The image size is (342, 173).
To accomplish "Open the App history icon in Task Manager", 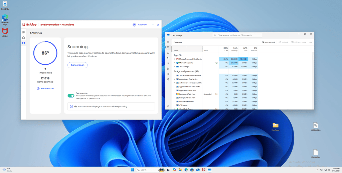I will tap(168, 58).
